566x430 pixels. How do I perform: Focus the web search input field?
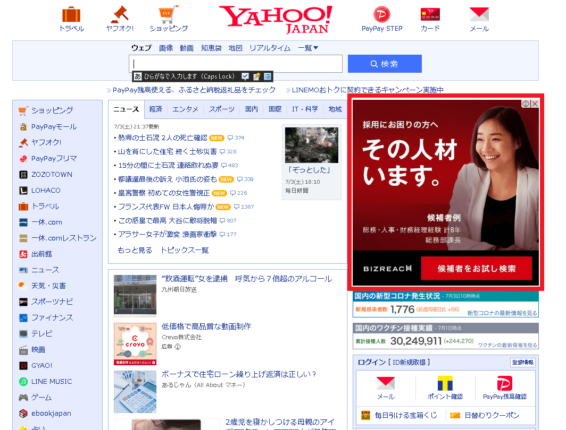(x=235, y=64)
